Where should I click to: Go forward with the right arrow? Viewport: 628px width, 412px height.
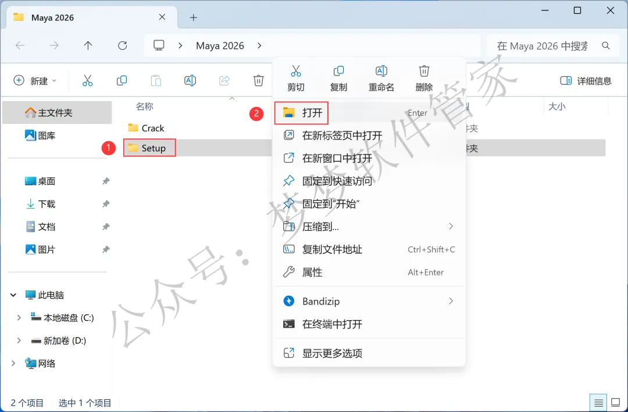(x=53, y=46)
